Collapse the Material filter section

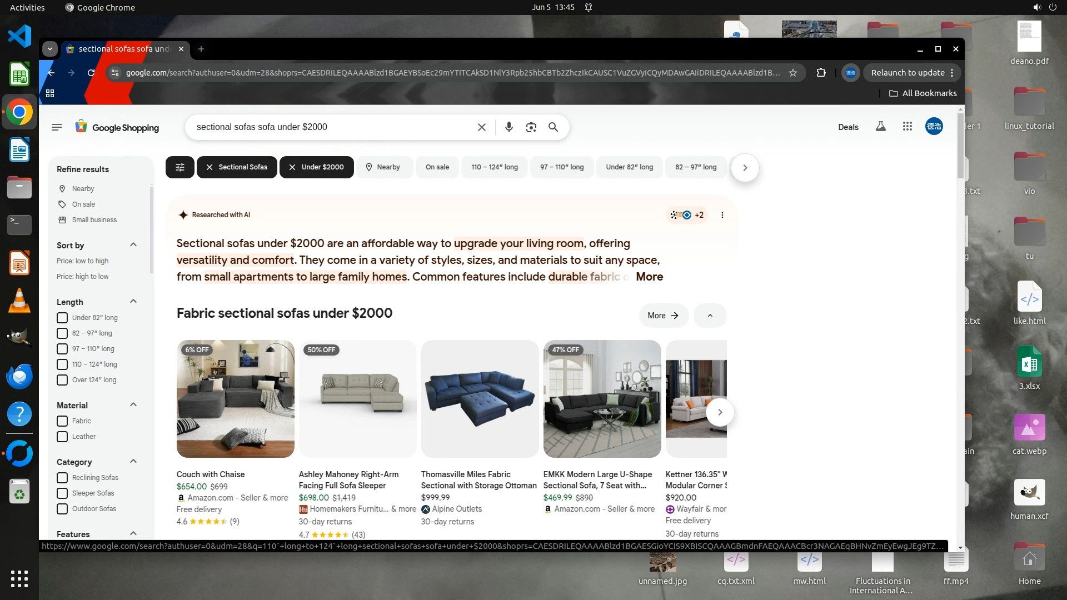[133, 405]
